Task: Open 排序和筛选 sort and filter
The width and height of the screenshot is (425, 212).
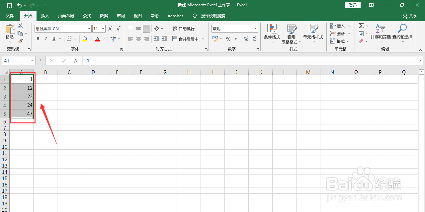Action: (x=381, y=34)
